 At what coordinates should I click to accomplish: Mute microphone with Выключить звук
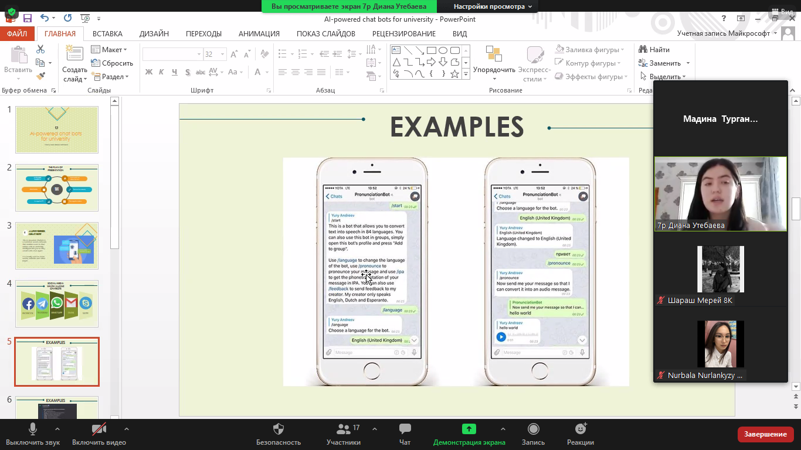(33, 434)
